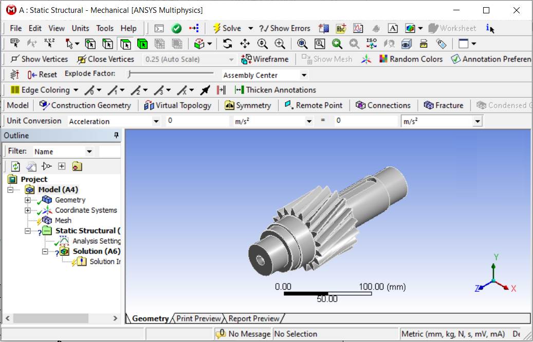The width and height of the screenshot is (533, 342).
Task: Click the first unit conversion value field
Action: 197,121
